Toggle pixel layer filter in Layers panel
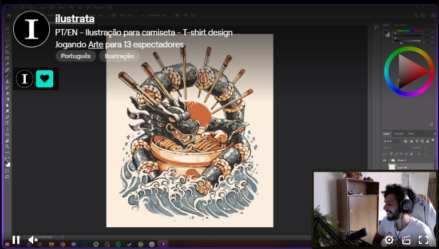This screenshot has width=439, height=249. tap(405, 141)
